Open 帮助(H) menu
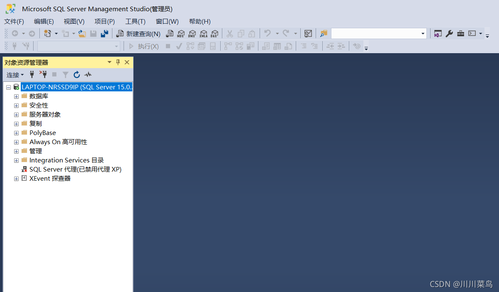Screen dimensions: 499x292 click(x=200, y=22)
